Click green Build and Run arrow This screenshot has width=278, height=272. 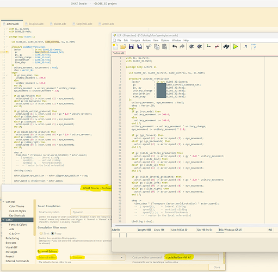coord(236,47)
